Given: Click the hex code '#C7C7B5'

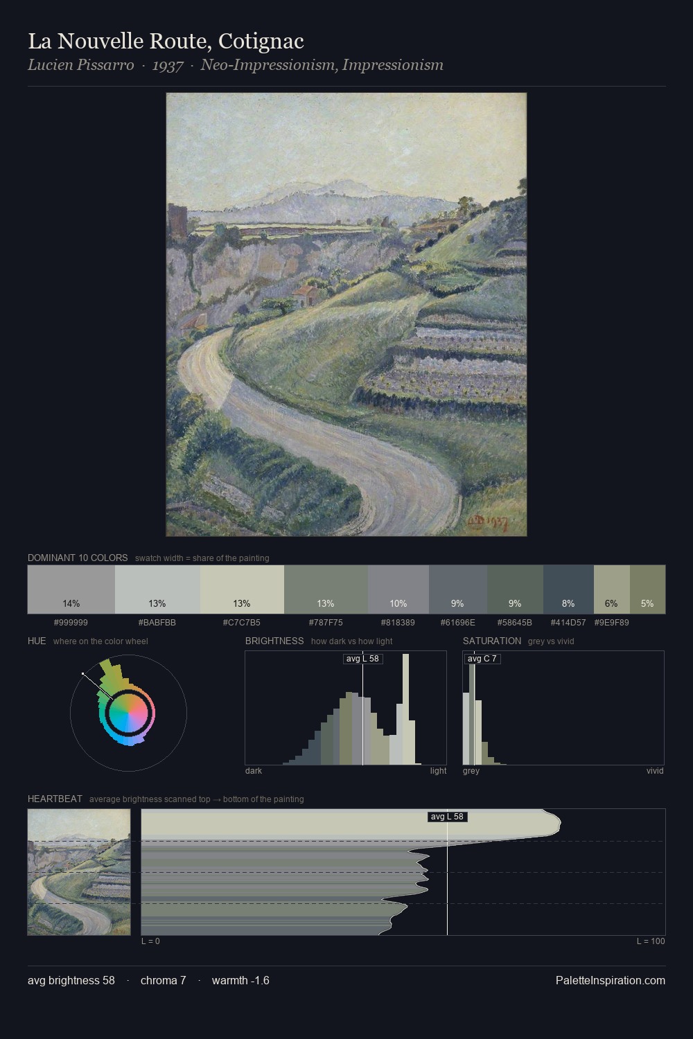Looking at the screenshot, I should (x=242, y=623).
